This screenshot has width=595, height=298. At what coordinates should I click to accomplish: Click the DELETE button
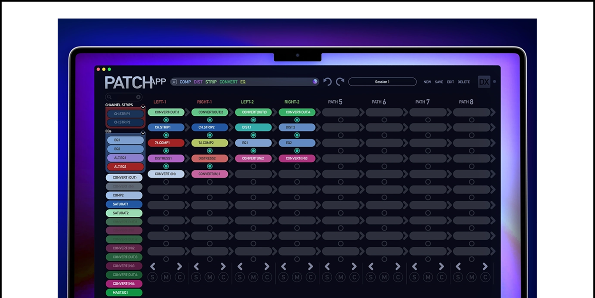[x=464, y=82]
